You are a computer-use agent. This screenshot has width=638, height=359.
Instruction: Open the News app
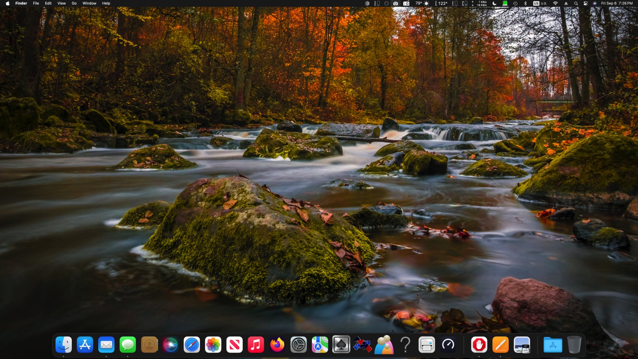(x=234, y=345)
